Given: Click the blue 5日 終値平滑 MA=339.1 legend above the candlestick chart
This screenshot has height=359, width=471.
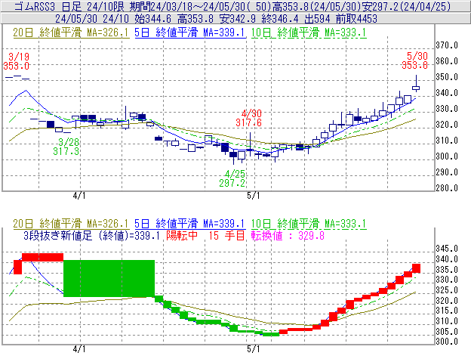Looking at the screenshot, I should (190, 32).
